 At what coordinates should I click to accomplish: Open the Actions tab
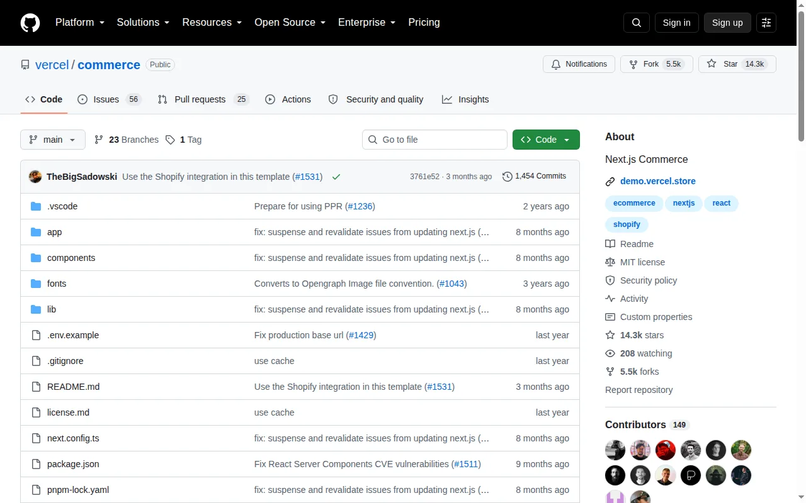(288, 99)
